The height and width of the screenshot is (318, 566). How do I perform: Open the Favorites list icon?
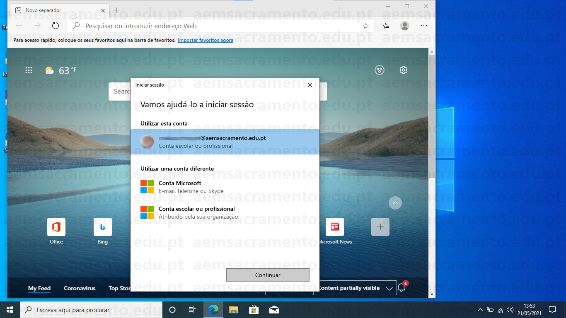coord(386,26)
